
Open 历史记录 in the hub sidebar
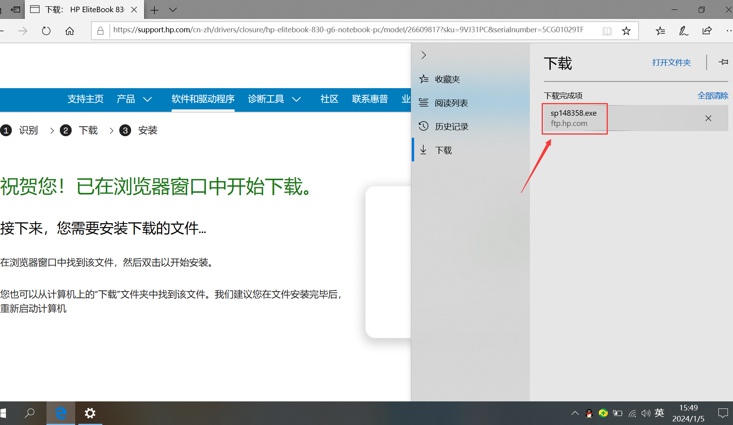tap(470, 126)
